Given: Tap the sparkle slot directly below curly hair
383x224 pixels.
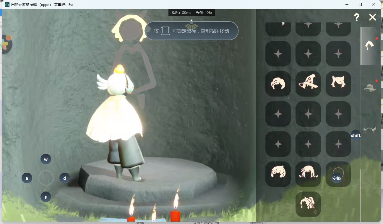Looking at the screenshot, I should click(x=278, y=114).
